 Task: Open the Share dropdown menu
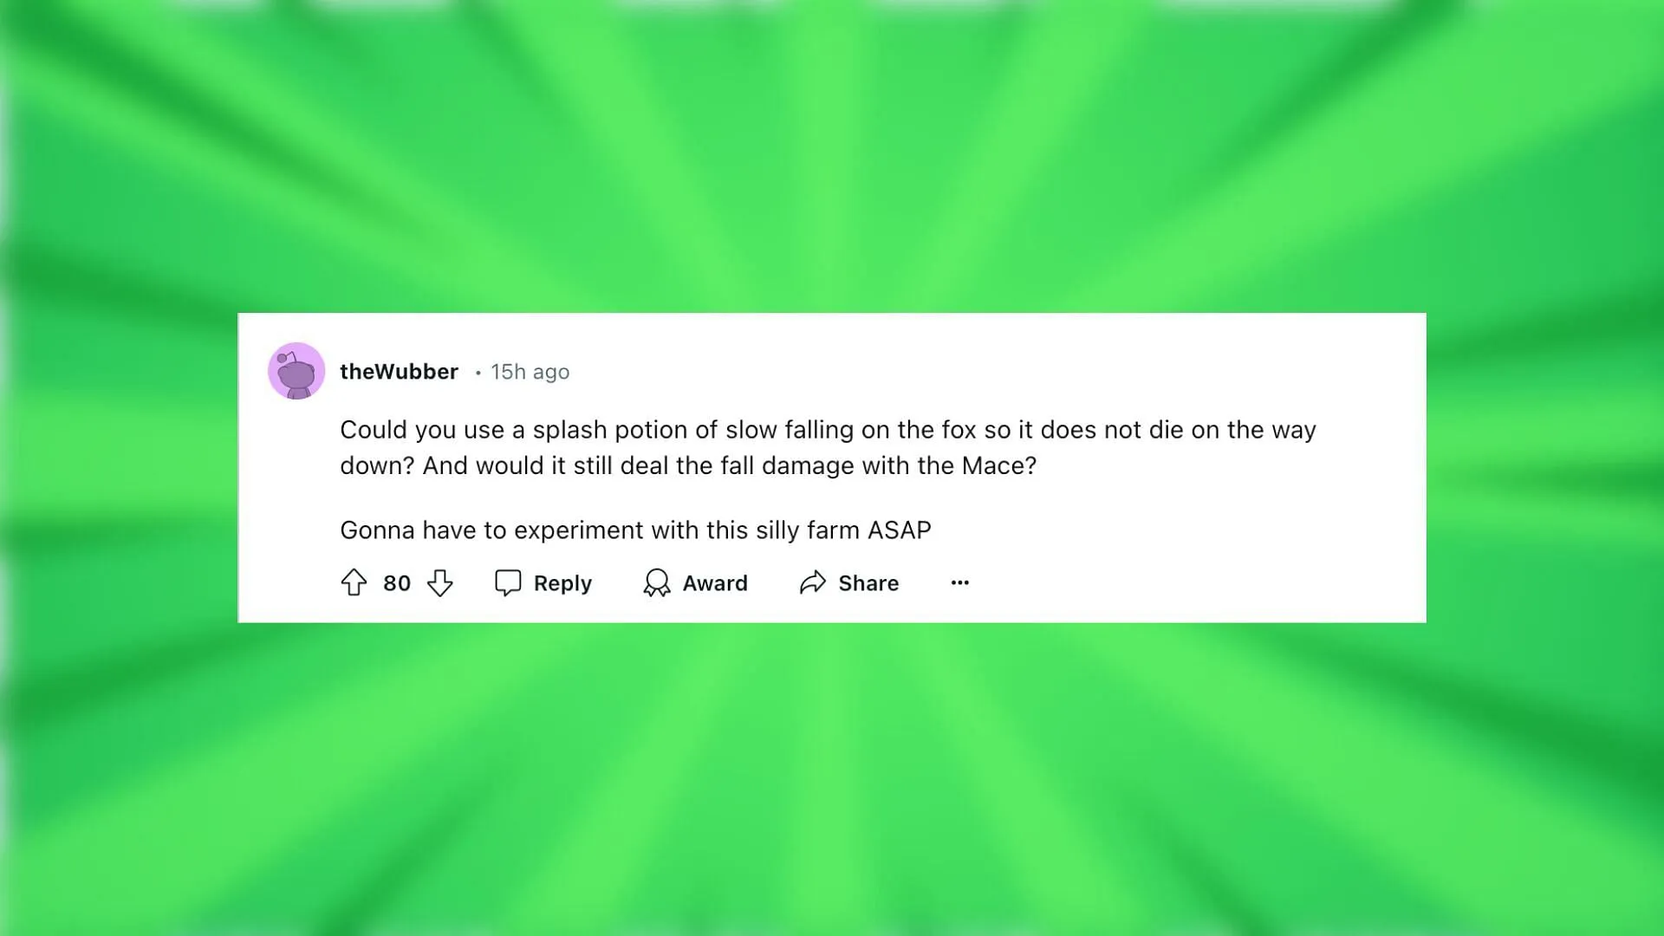848,582
